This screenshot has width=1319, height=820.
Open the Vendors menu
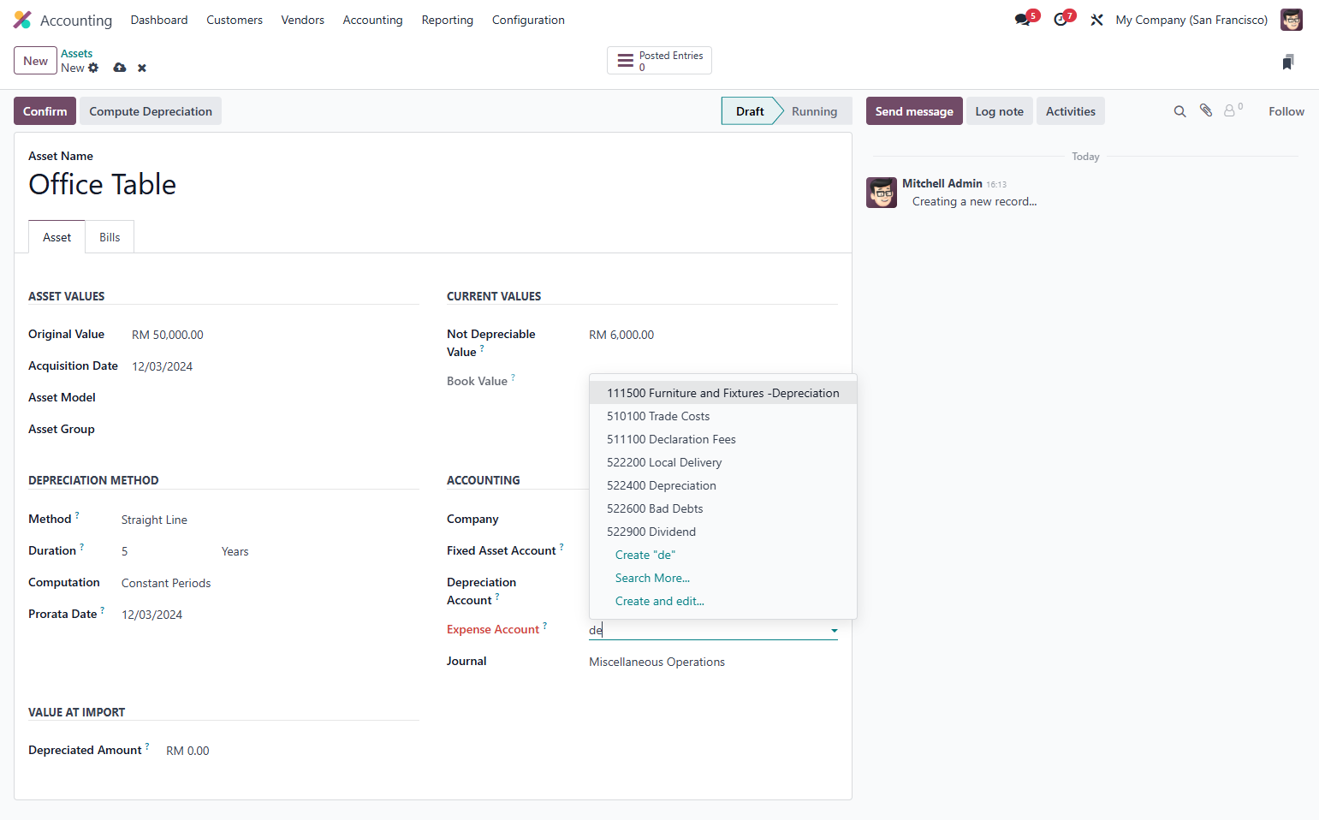pyautogui.click(x=303, y=20)
